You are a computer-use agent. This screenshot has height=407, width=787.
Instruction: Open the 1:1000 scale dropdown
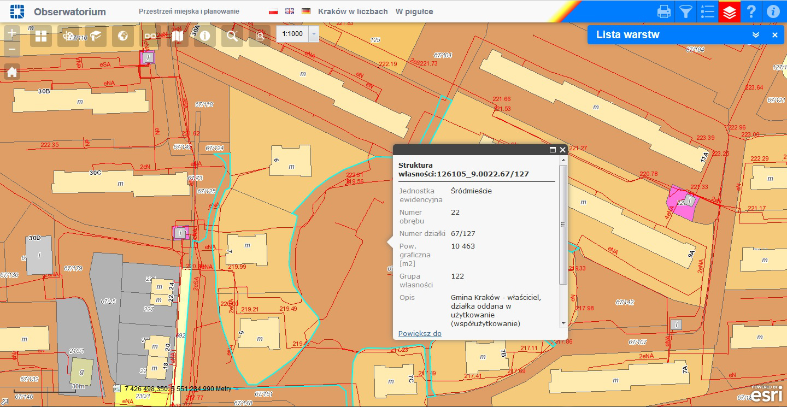[314, 34]
